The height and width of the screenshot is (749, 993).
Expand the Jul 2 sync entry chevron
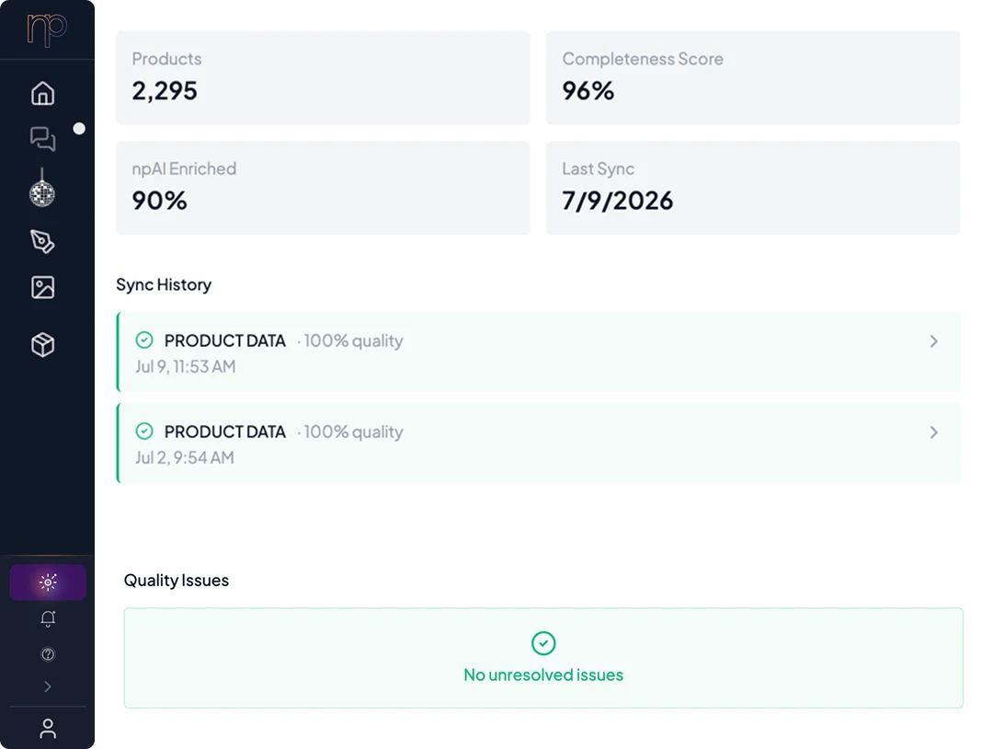934,432
